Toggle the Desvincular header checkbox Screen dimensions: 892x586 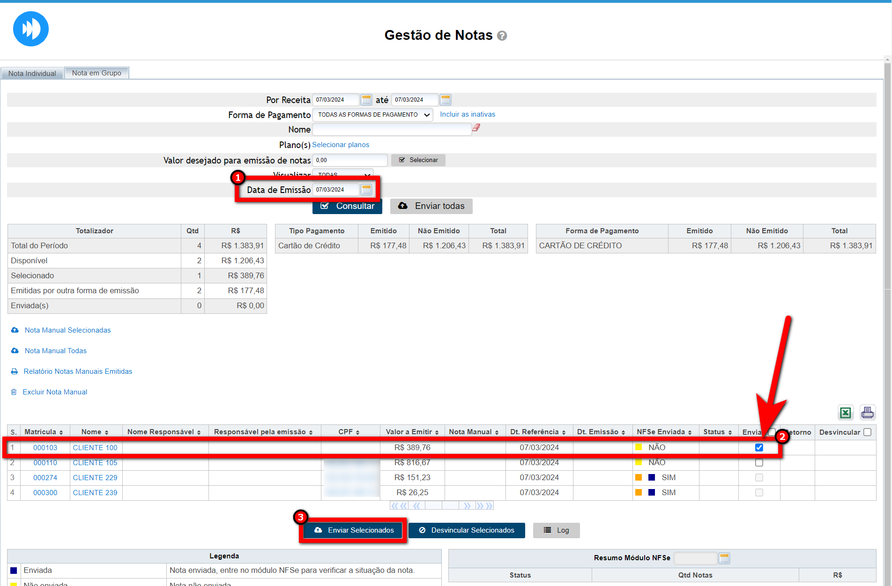click(x=867, y=432)
